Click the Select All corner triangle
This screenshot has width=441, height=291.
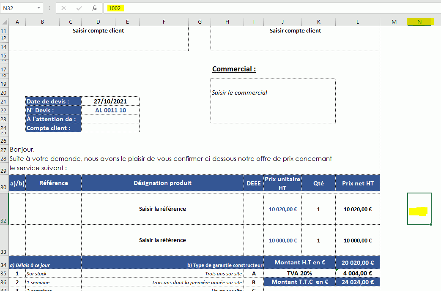(x=4, y=22)
